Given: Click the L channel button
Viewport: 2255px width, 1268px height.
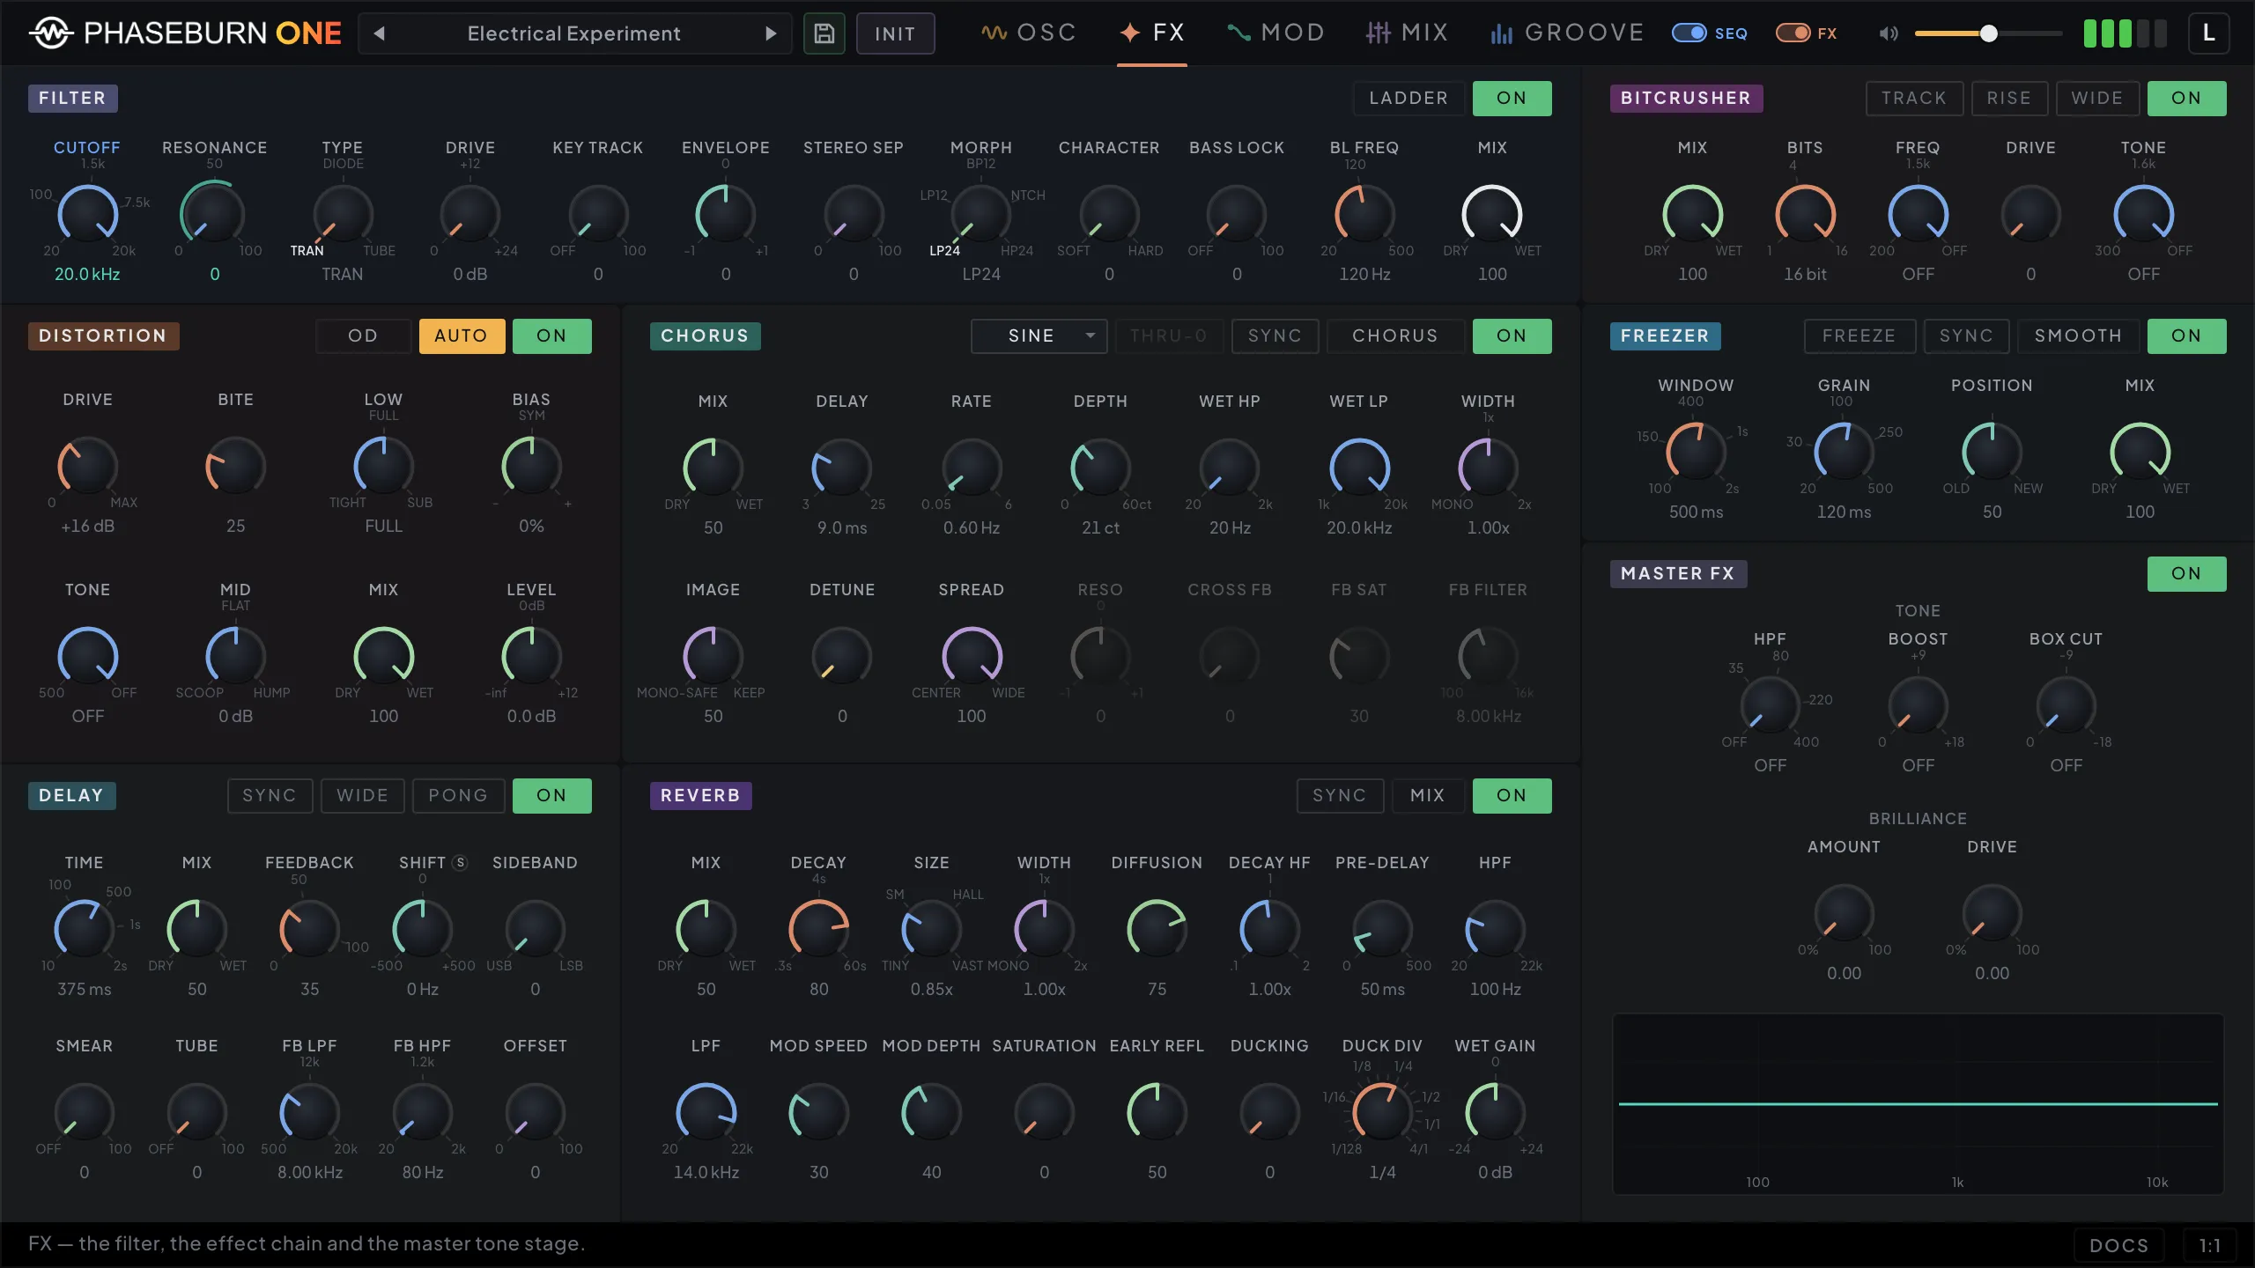Looking at the screenshot, I should tap(2208, 33).
